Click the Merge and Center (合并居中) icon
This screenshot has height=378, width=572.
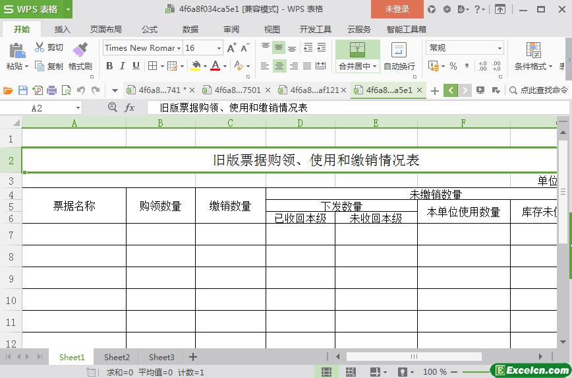[357, 49]
